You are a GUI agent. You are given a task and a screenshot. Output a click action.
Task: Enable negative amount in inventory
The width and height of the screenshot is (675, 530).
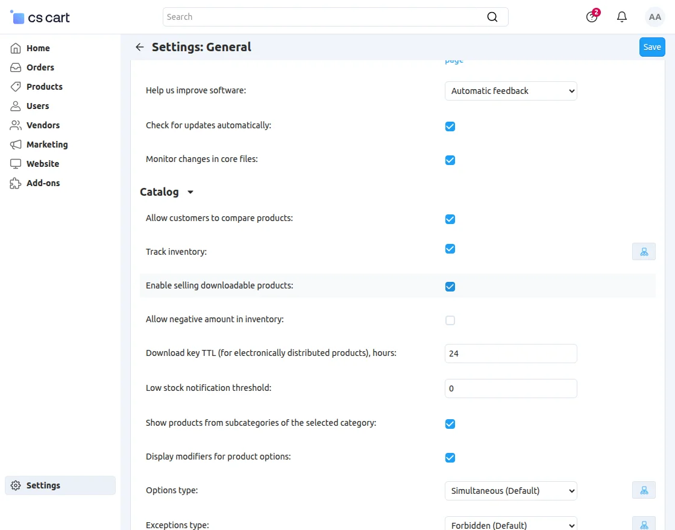(450, 320)
